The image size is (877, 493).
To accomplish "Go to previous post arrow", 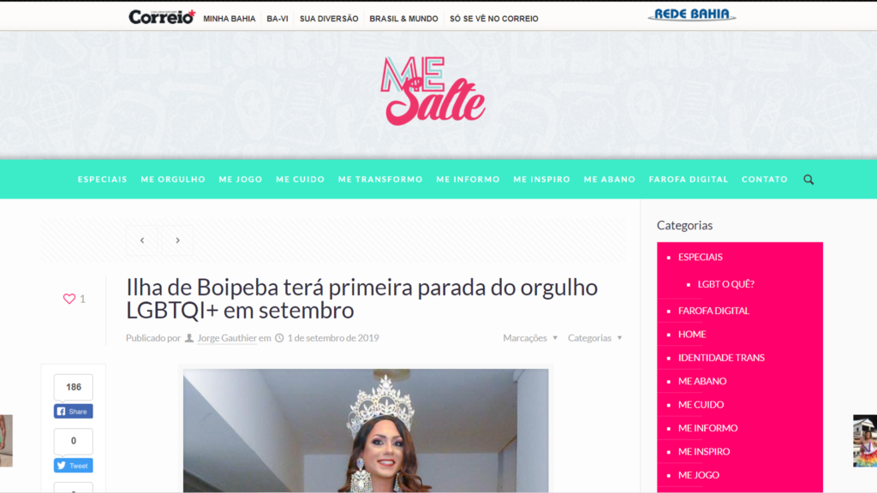I will pyautogui.click(x=142, y=241).
